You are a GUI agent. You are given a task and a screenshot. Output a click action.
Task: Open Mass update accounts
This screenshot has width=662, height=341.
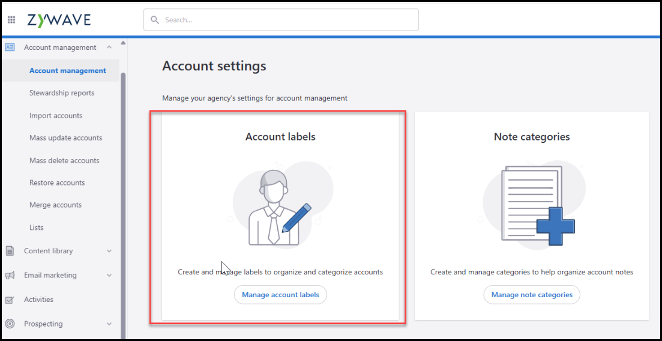pos(65,138)
